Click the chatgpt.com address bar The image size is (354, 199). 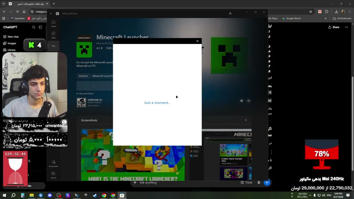pyautogui.click(x=41, y=12)
